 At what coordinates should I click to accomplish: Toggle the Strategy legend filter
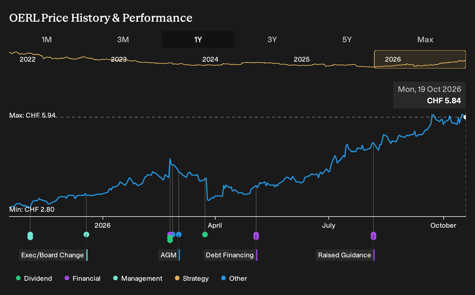point(192,278)
